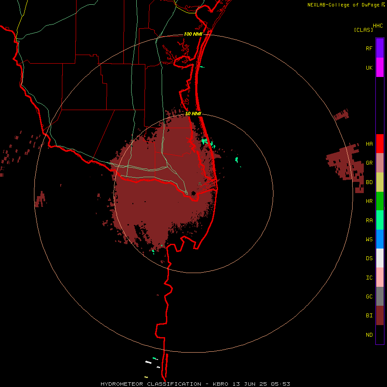Click the GC gray legend swatch
Viewport: 387px width, 387px height.
click(x=380, y=296)
